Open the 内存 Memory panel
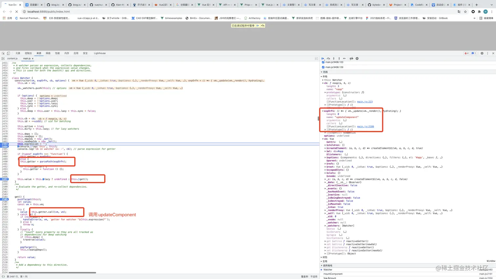Screen dimensions: 496x279 click(67, 53)
